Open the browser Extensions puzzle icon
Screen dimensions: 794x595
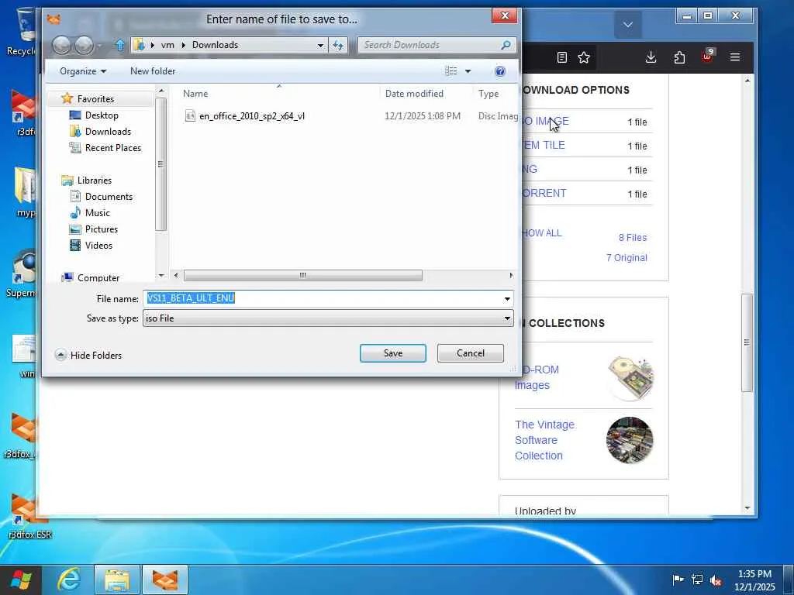click(x=679, y=57)
